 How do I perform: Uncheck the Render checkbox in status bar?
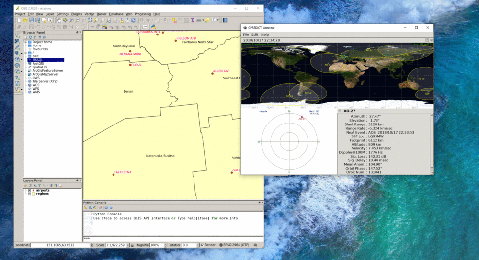point(203,245)
